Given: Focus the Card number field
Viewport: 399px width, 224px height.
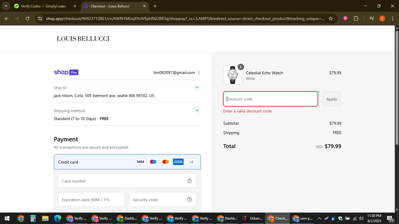Looking at the screenshot, I should [x=127, y=181].
